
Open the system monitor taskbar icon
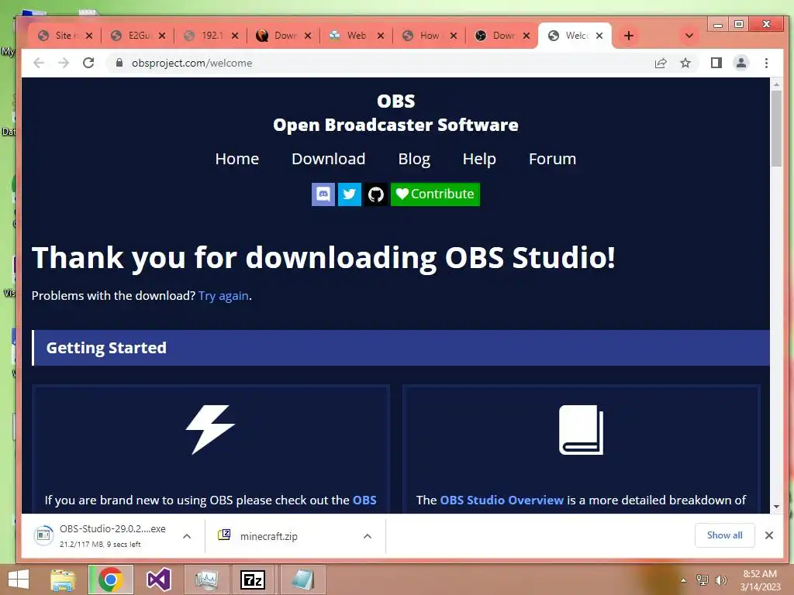[206, 580]
